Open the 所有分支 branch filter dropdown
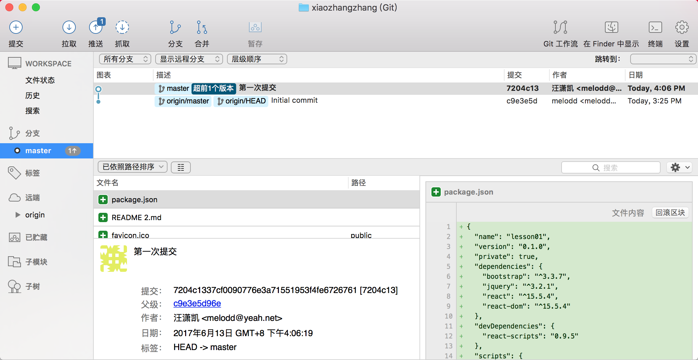The height and width of the screenshot is (360, 698). coord(125,59)
